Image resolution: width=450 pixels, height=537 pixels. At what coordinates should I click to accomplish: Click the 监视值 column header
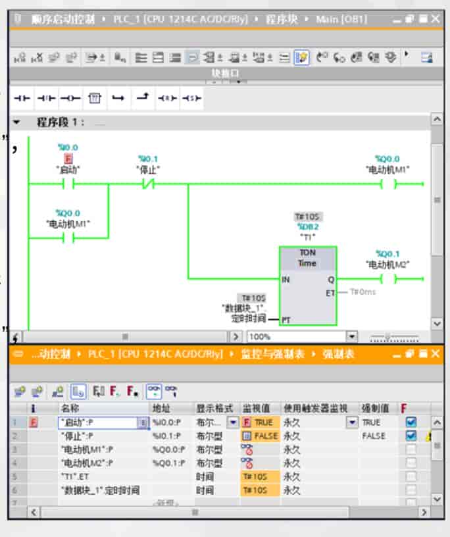coord(261,408)
